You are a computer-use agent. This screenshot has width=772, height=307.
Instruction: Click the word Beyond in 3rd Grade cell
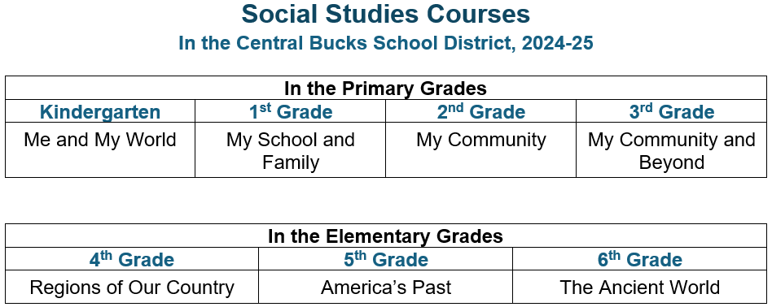tap(672, 162)
